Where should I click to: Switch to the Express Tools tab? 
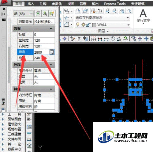tap(115, 4)
